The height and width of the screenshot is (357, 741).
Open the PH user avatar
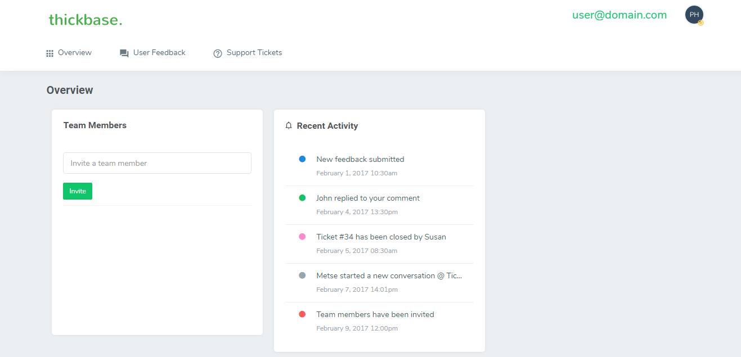tap(694, 15)
